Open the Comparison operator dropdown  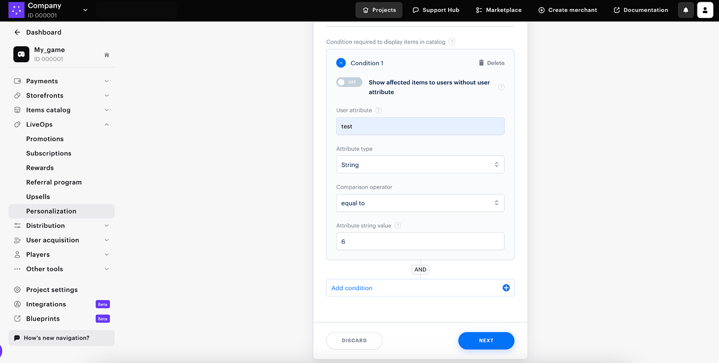click(x=420, y=203)
